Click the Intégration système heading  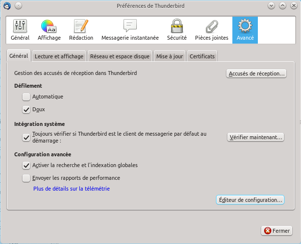coord(39,124)
